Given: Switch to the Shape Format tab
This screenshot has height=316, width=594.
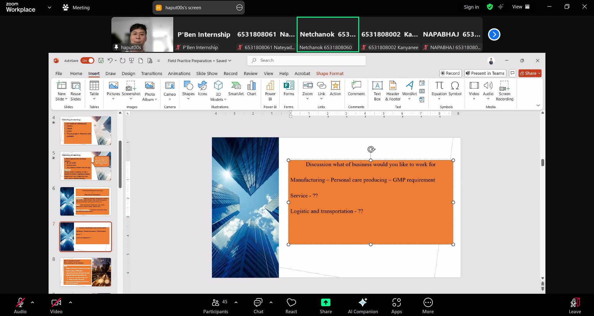Looking at the screenshot, I should point(330,74).
